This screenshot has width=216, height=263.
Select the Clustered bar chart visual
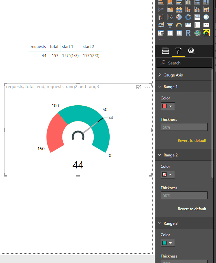(179, 2)
